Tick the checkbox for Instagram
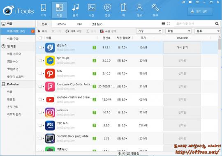 point(40,112)
